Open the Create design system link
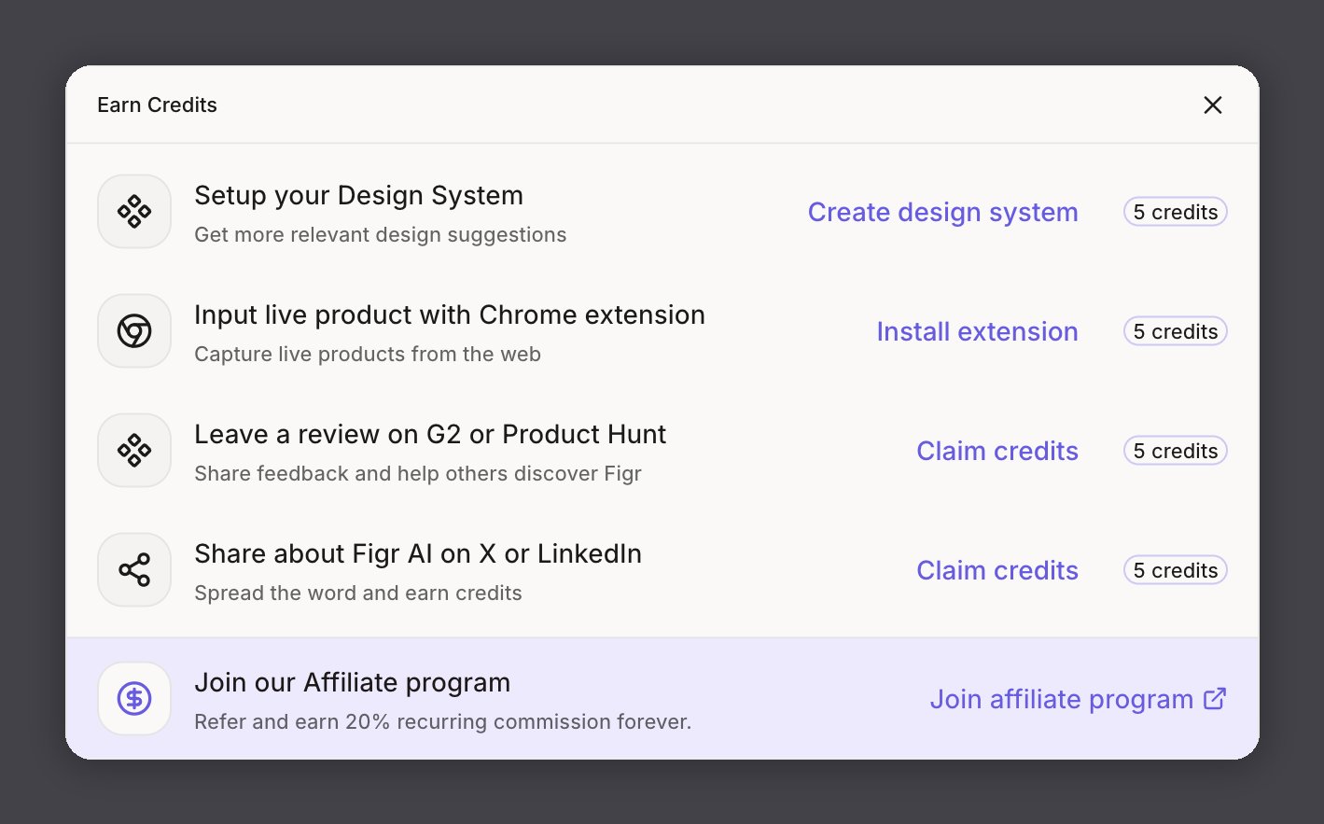Screen dimensions: 1324x824 (942, 212)
